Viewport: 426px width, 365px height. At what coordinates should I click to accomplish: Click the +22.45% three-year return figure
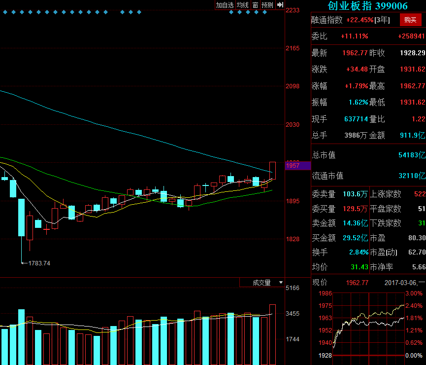point(360,20)
